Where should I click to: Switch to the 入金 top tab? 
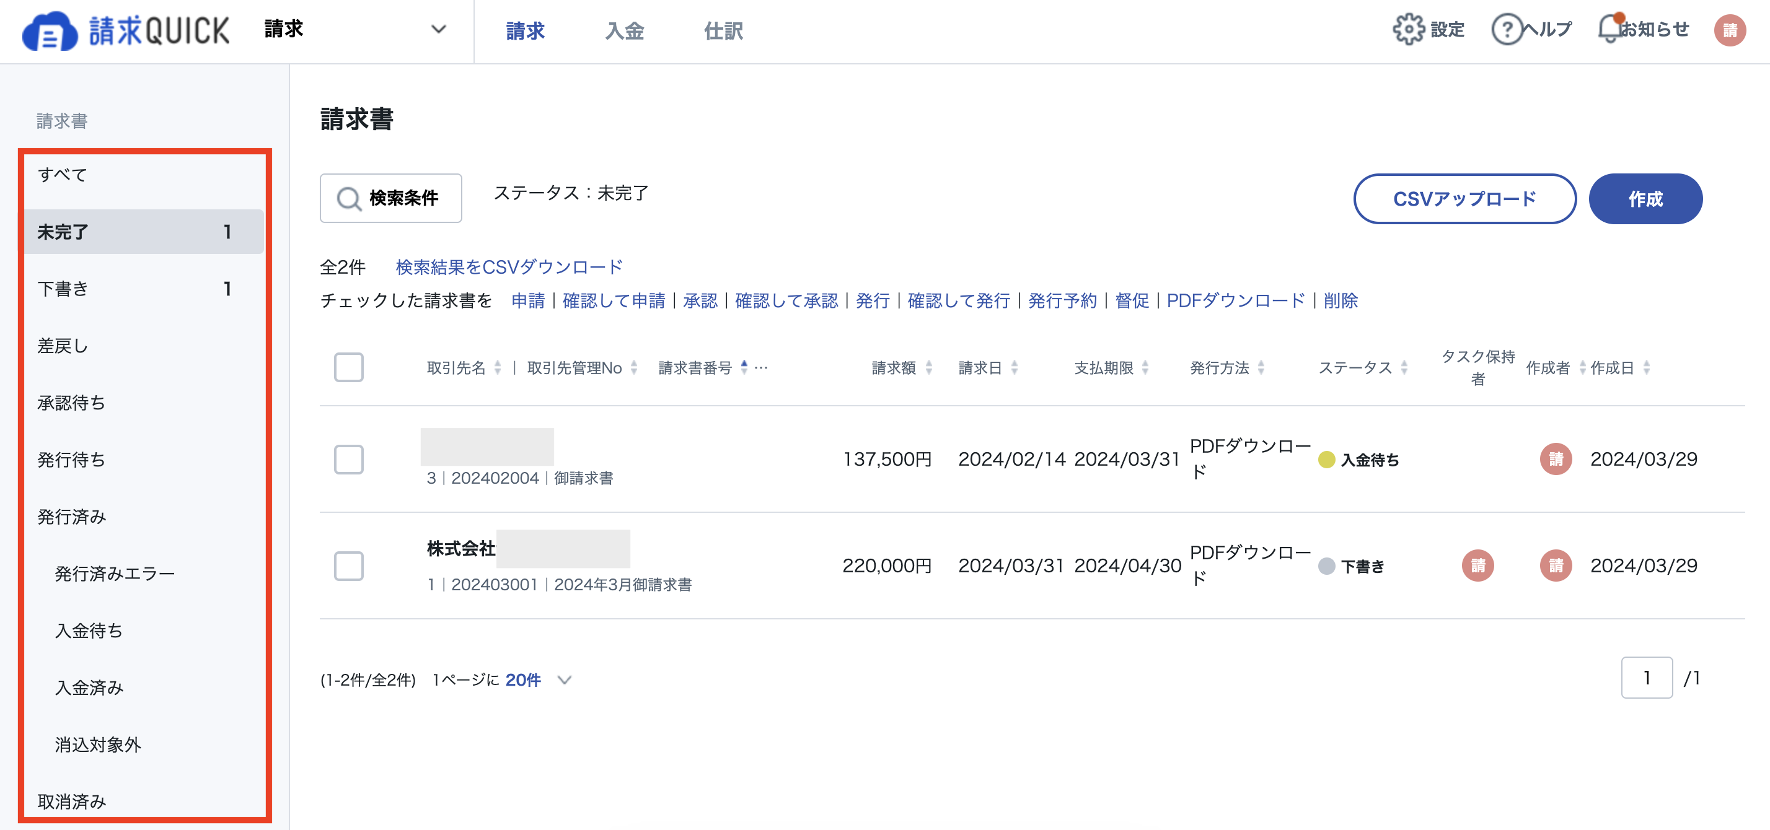click(x=624, y=31)
